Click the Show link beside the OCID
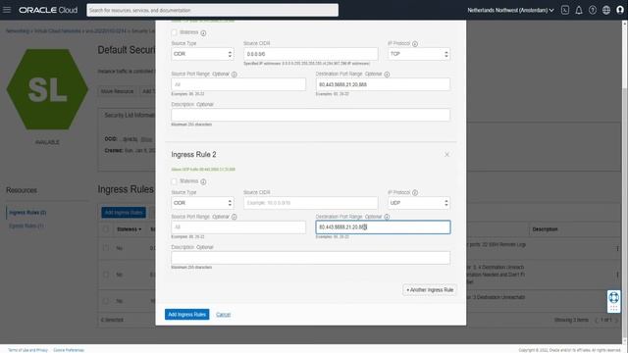 (x=146, y=139)
